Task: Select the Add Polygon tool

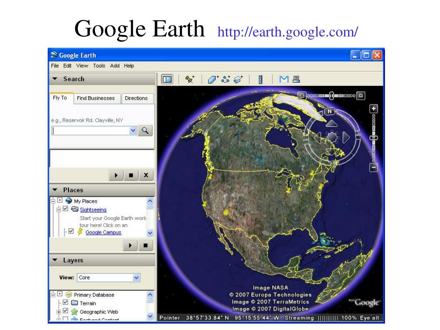Action: (x=213, y=79)
